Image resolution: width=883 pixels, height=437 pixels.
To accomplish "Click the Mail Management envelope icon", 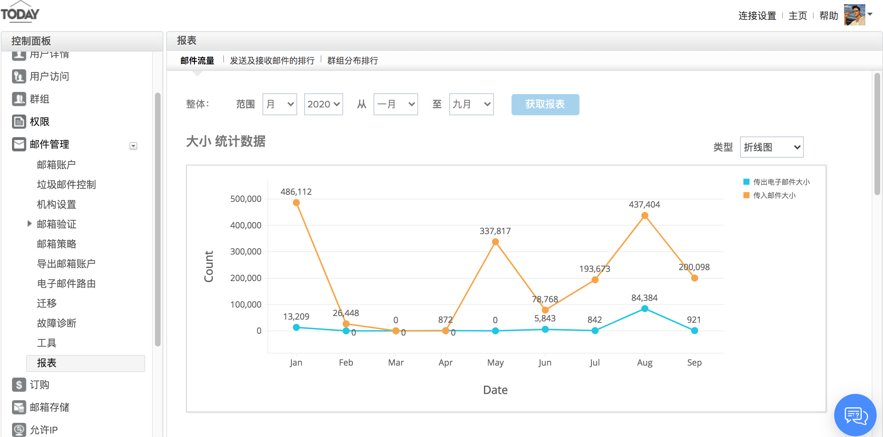I will (x=19, y=144).
